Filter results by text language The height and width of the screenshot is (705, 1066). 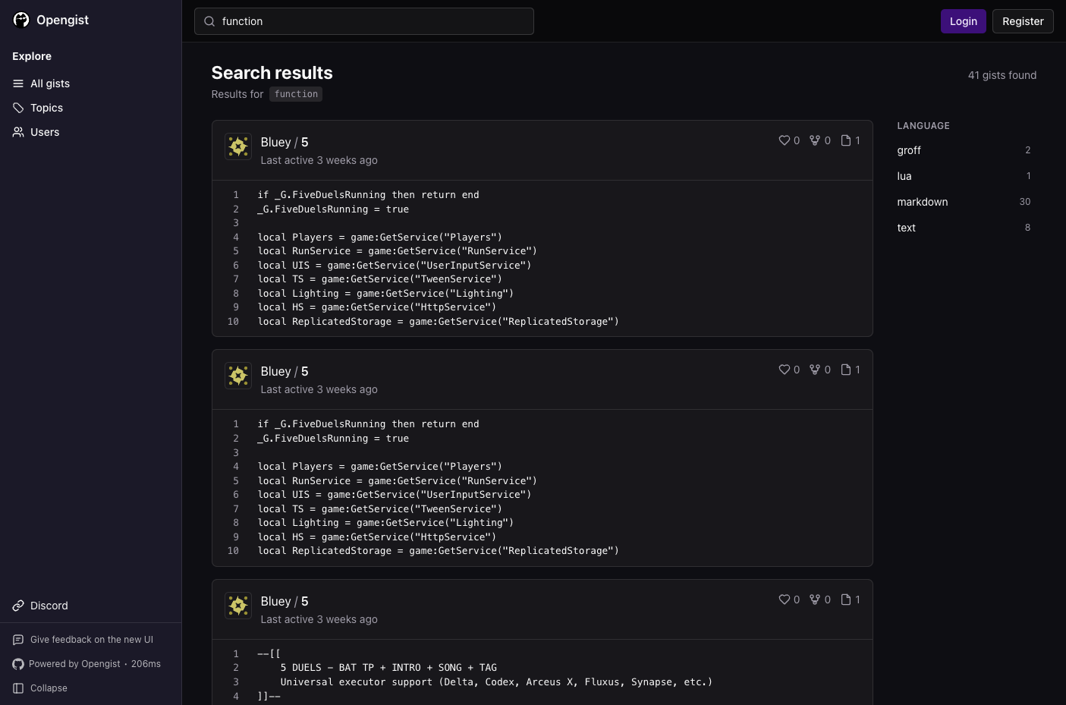coord(964,228)
